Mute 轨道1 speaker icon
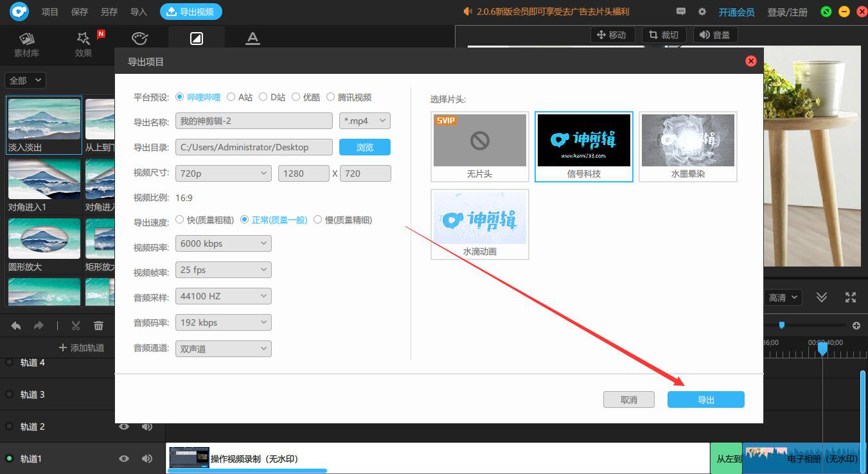 (147, 459)
